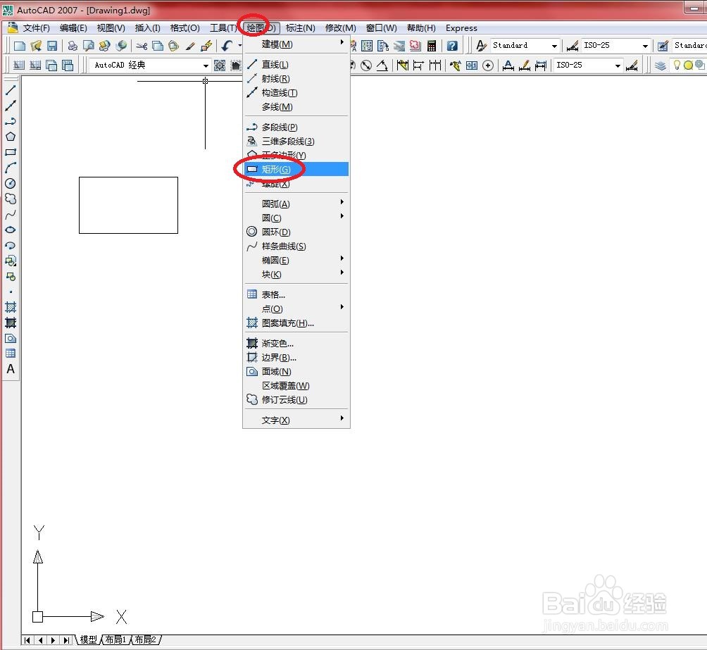Image resolution: width=707 pixels, height=650 pixels.
Task: Click the Plot printer icon
Action: point(72,46)
